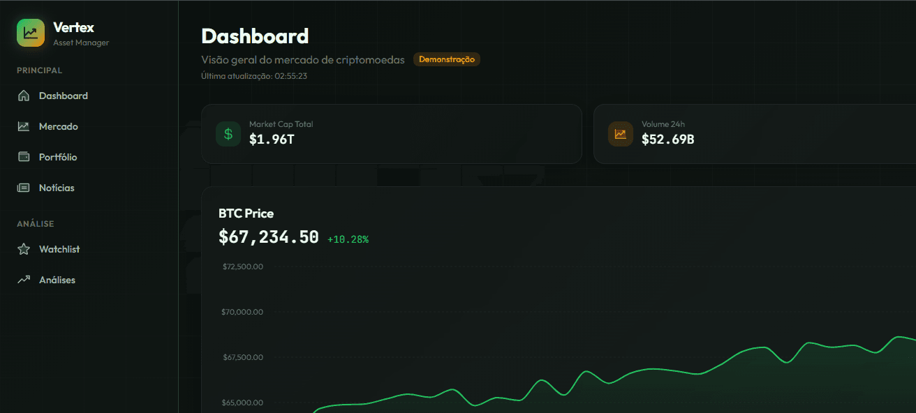Click the +10.28% change indicator
The image size is (916, 413).
point(348,238)
